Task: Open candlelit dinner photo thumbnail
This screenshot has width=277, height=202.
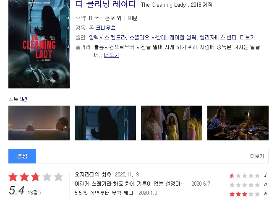Action: 238,123
